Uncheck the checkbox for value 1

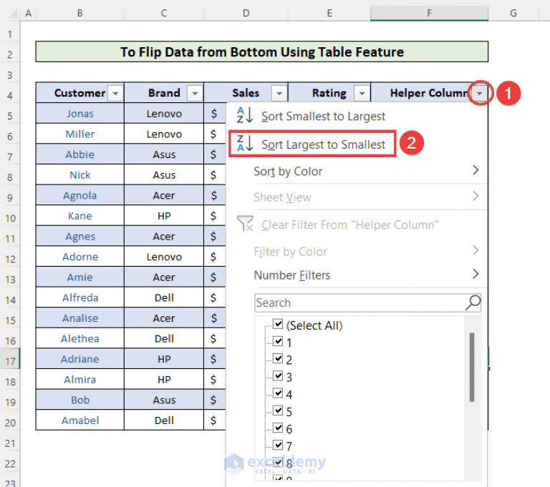point(278,341)
